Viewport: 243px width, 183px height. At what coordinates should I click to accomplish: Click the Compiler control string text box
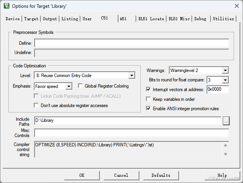click(132, 150)
